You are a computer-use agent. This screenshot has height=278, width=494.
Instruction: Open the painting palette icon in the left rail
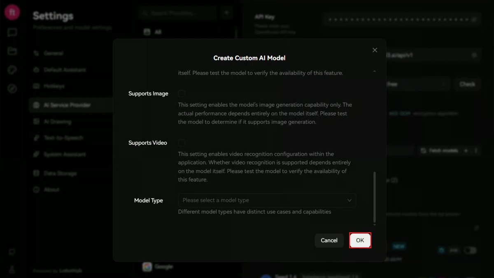click(x=12, y=70)
